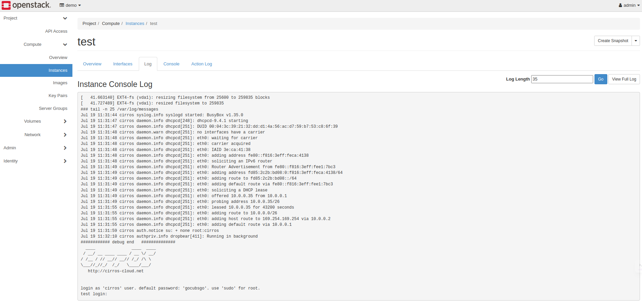This screenshot has height=306, width=642.
Task: Expand the Network sidebar group
Action: (x=36, y=135)
